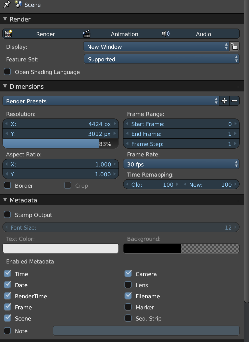Click the pin icon beside Scene
Screen dimensions: 249x342
coord(7,4)
